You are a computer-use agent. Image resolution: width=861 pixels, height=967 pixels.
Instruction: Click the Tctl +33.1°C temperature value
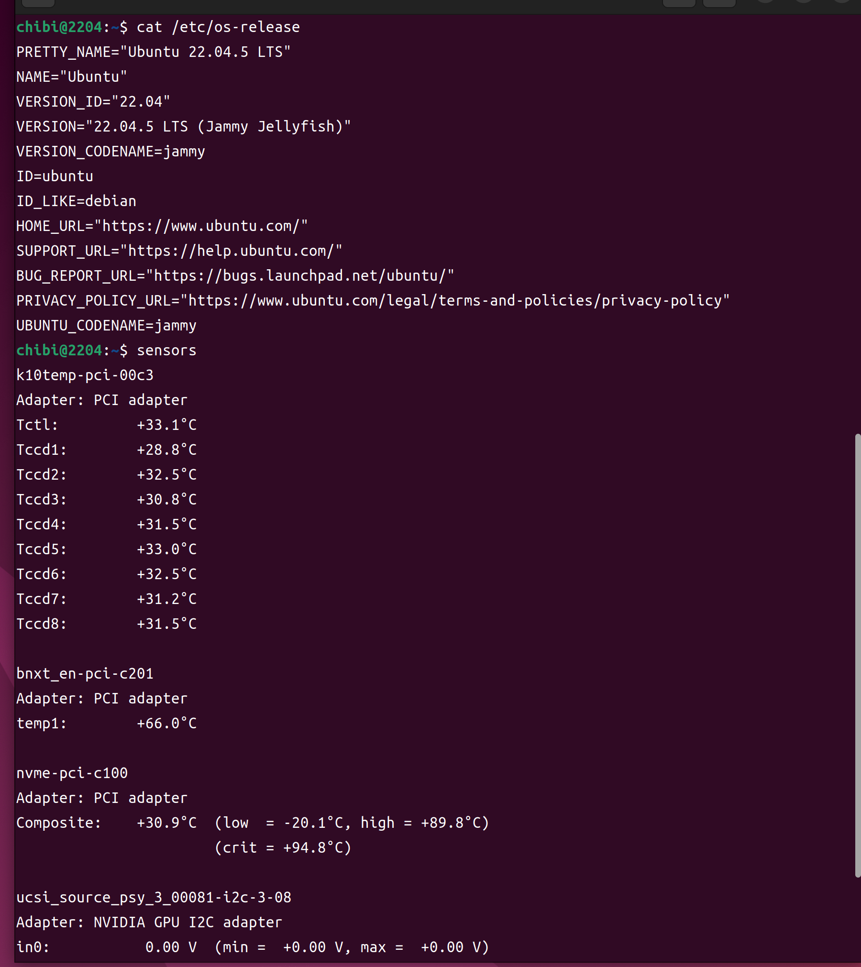[166, 425]
